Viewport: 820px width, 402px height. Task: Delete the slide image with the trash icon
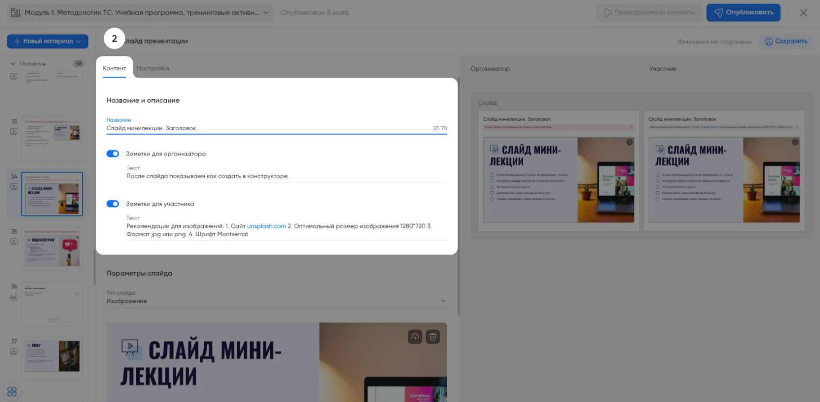tap(433, 337)
